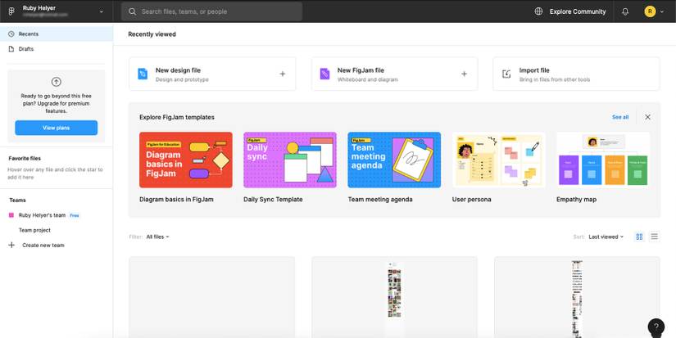Click the Explore Community globe icon

point(538,11)
